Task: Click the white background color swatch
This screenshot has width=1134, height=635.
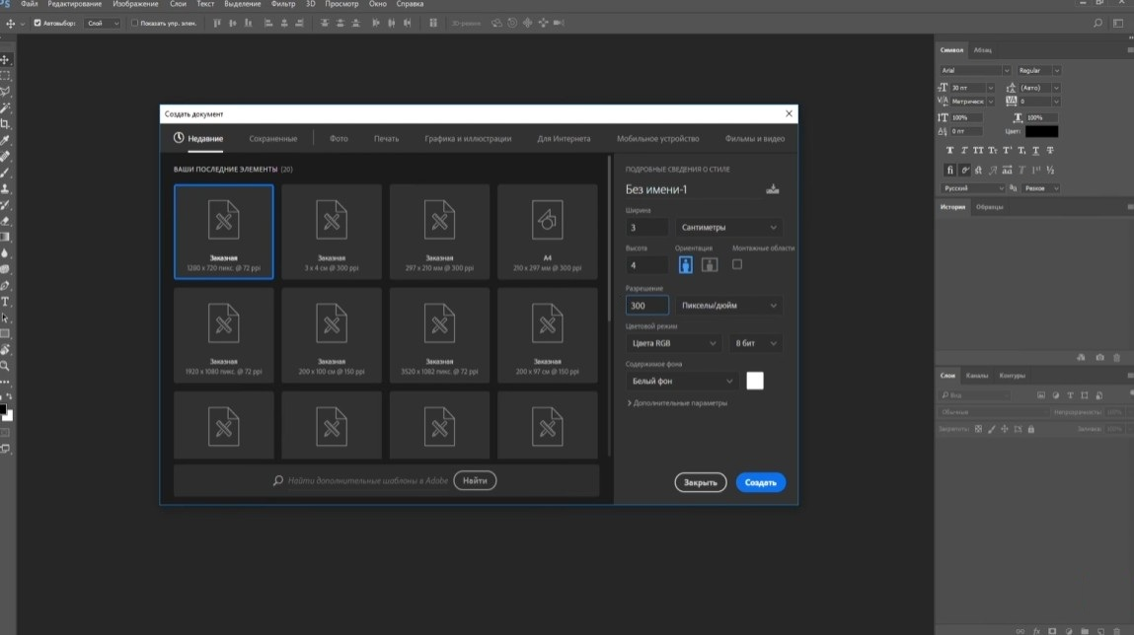Action: pyautogui.click(x=754, y=381)
